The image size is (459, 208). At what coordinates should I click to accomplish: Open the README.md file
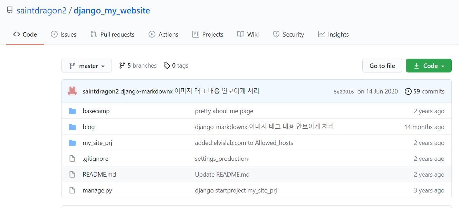coord(99,175)
